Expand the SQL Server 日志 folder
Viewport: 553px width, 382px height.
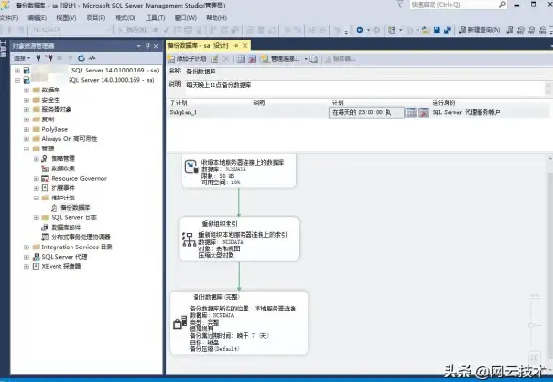[36, 217]
